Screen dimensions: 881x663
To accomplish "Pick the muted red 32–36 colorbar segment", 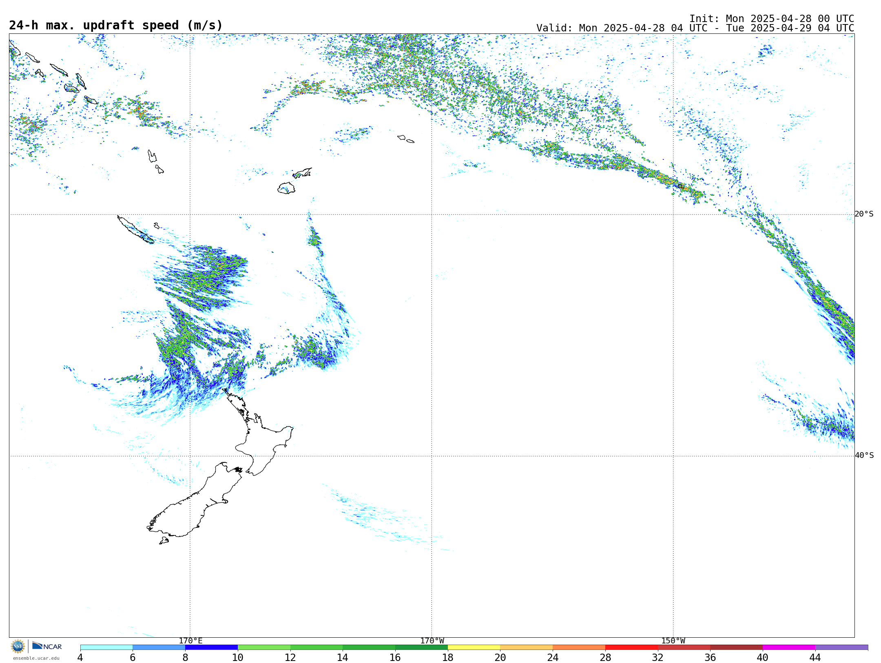I will coord(684,647).
